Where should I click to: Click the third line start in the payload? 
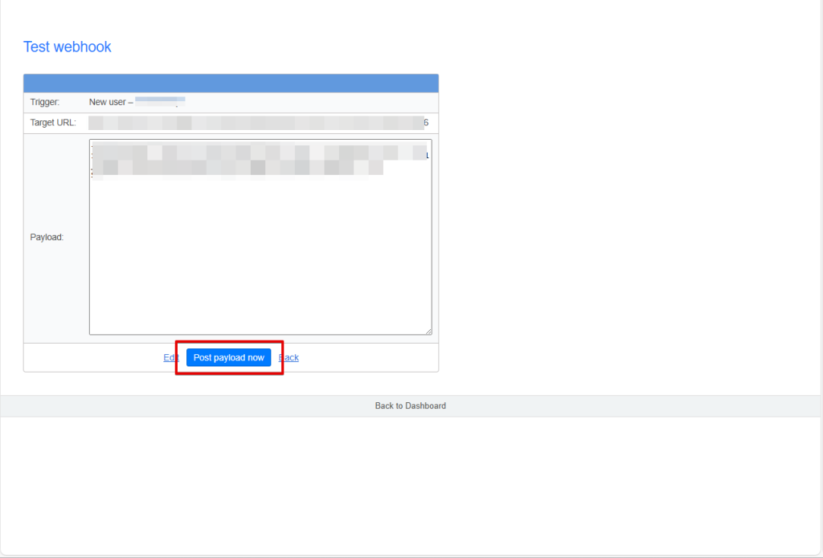click(x=93, y=175)
